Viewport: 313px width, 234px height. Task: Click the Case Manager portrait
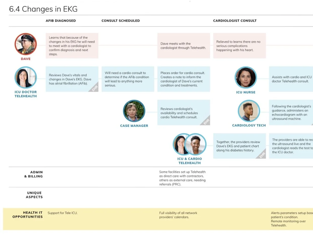coord(134,111)
